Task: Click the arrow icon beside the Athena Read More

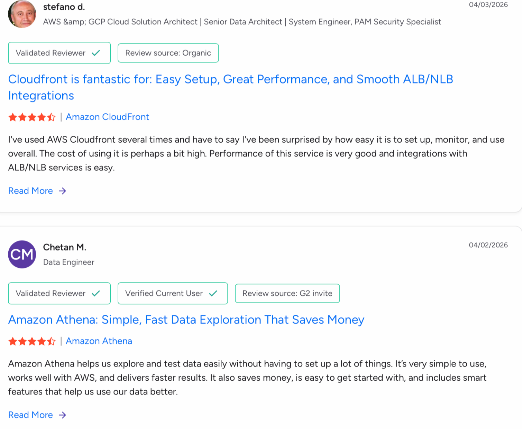Action: coord(62,415)
